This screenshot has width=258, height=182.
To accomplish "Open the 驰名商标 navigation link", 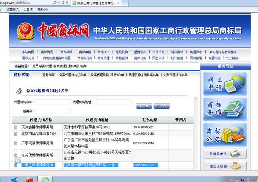I will point(177,52).
